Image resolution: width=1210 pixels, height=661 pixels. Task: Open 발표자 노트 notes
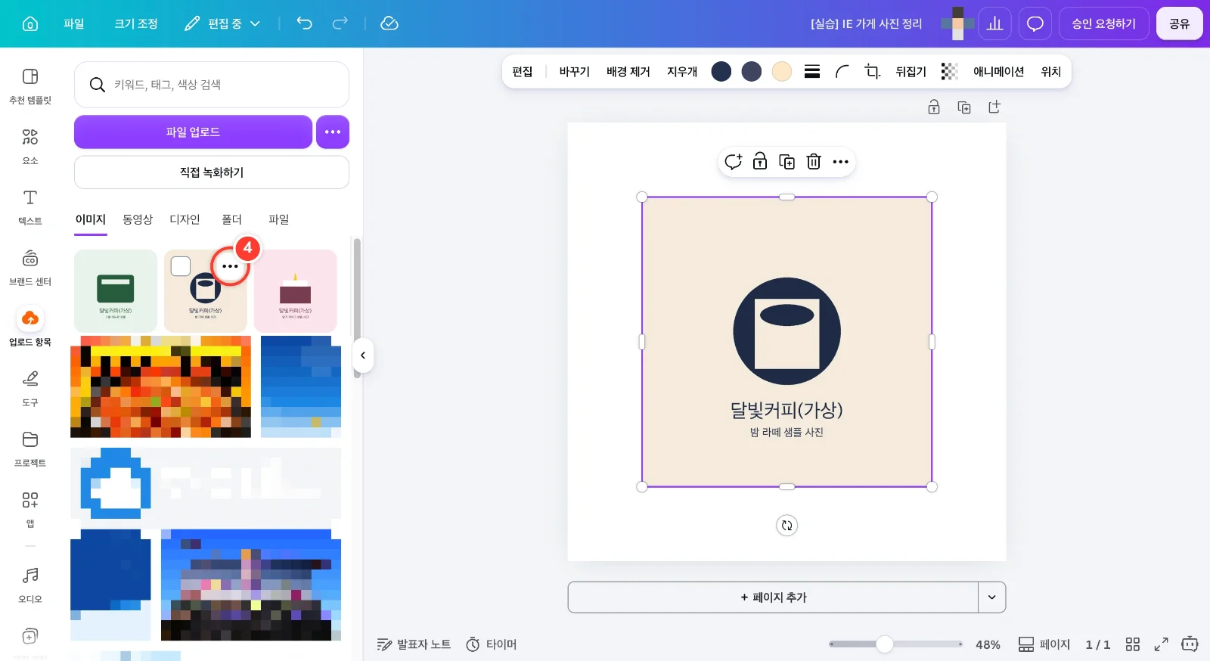(414, 644)
